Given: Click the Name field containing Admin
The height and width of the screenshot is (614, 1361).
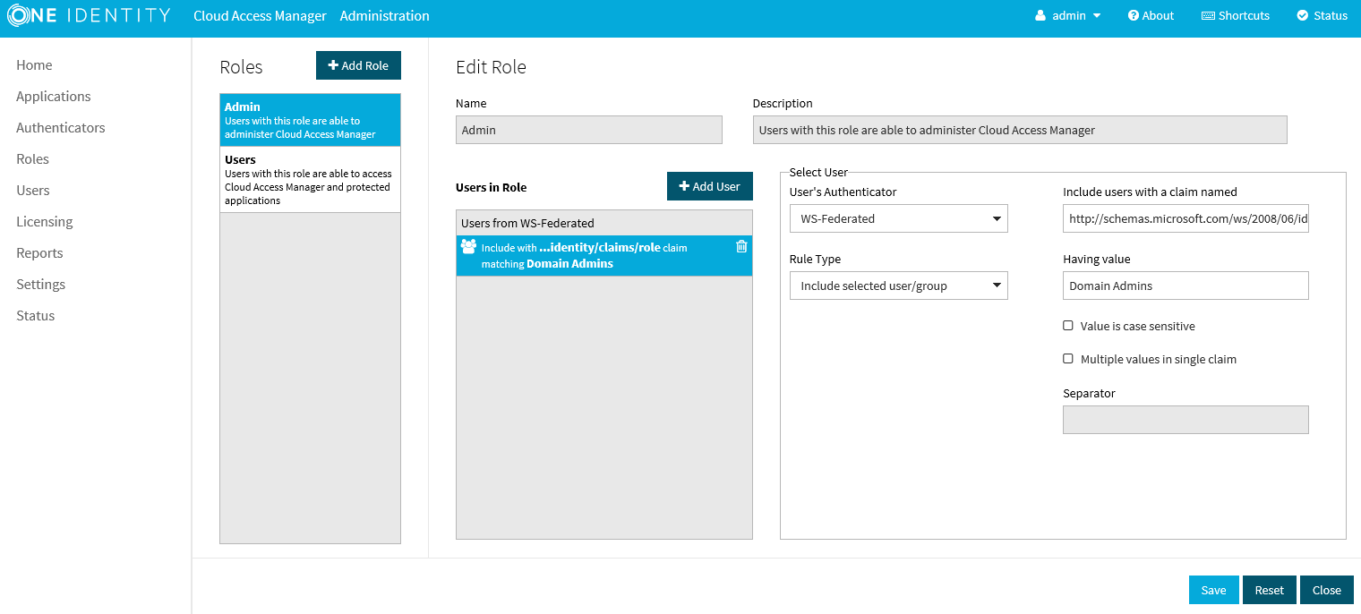Looking at the screenshot, I should (589, 130).
